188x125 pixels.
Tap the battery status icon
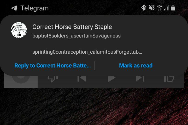tap(173, 8)
